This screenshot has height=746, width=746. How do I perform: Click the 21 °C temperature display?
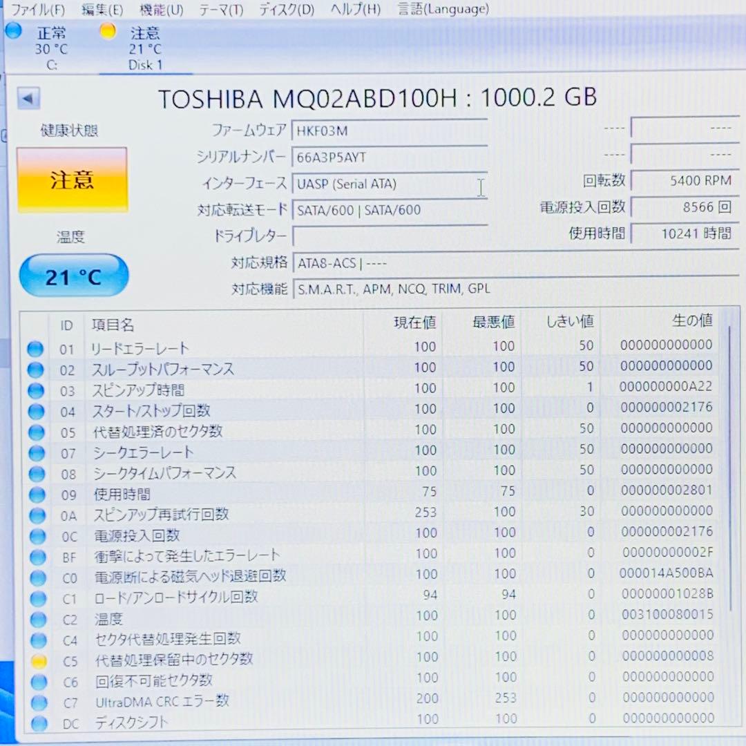[x=73, y=275]
